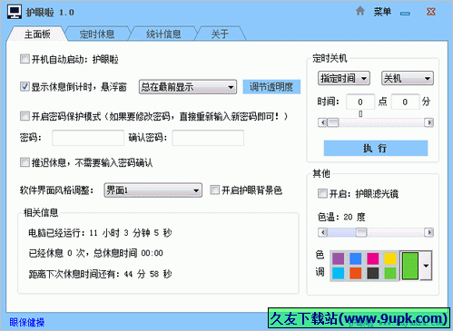The width and height of the screenshot is (453, 331).
Task: Select the purple color swatch
Action: (x=338, y=258)
